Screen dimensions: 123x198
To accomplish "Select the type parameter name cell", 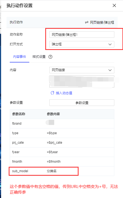I will tap(15, 133).
